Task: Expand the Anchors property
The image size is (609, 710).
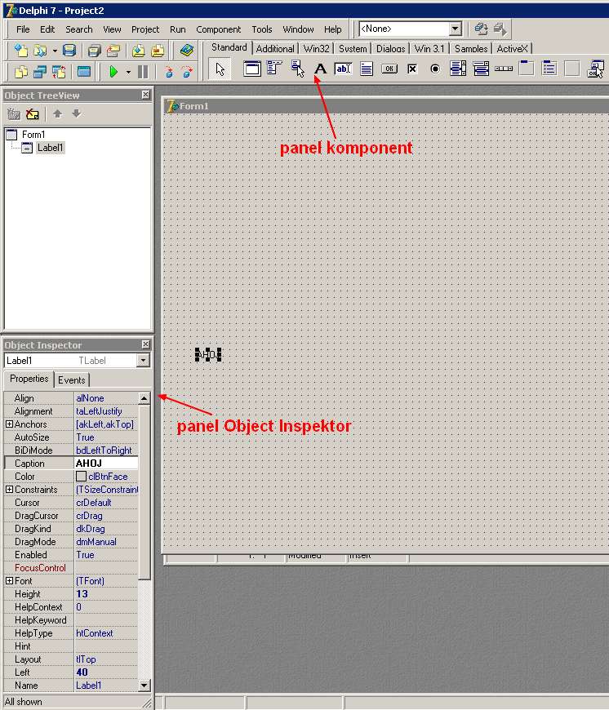Action: [x=9, y=424]
